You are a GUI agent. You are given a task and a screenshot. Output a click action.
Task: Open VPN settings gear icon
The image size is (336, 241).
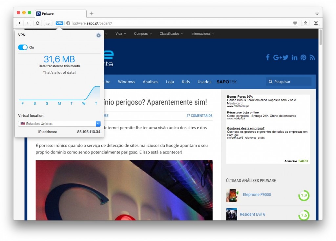(98, 35)
